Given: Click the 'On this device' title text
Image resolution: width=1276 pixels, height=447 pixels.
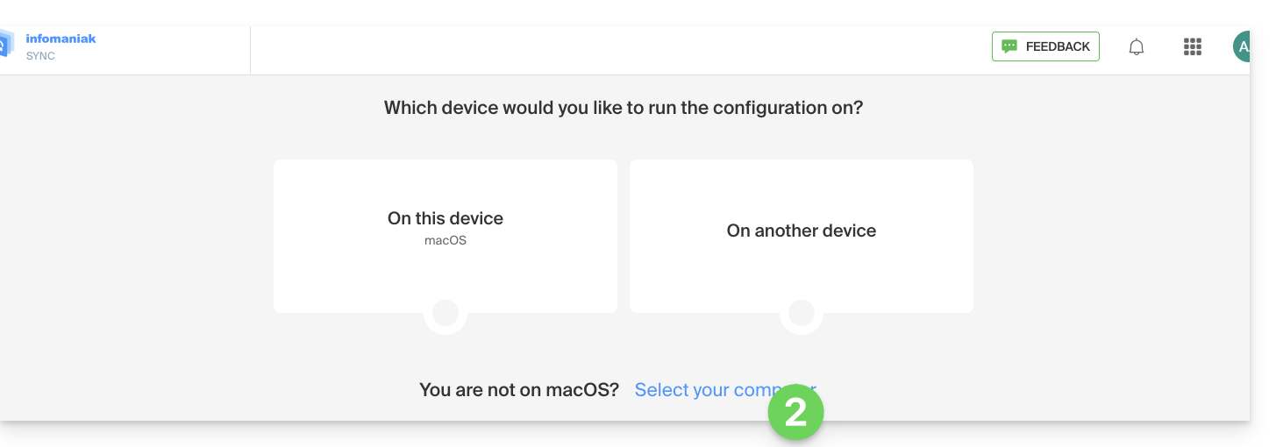Looking at the screenshot, I should (446, 218).
